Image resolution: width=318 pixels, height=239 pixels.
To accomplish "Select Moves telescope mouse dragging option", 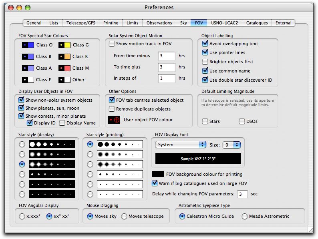I will (125, 216).
